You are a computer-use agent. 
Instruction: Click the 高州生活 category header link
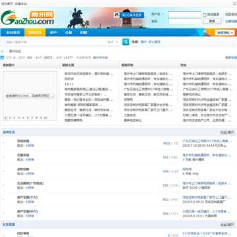(9, 132)
